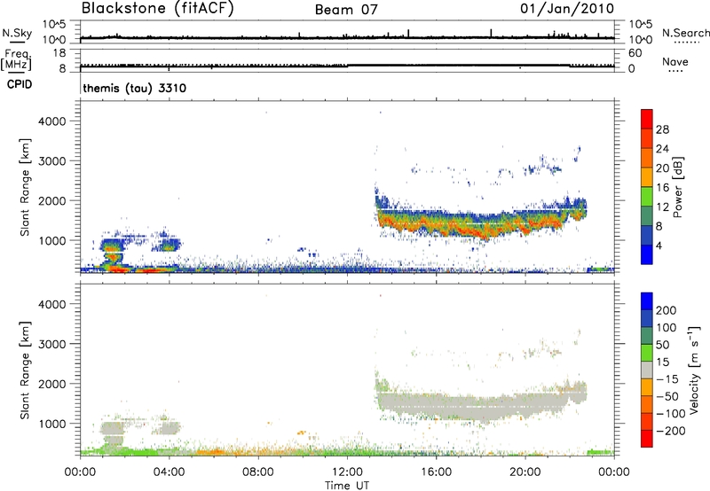
Task: Click the "28" label on Power colorbar
Action: (x=662, y=129)
